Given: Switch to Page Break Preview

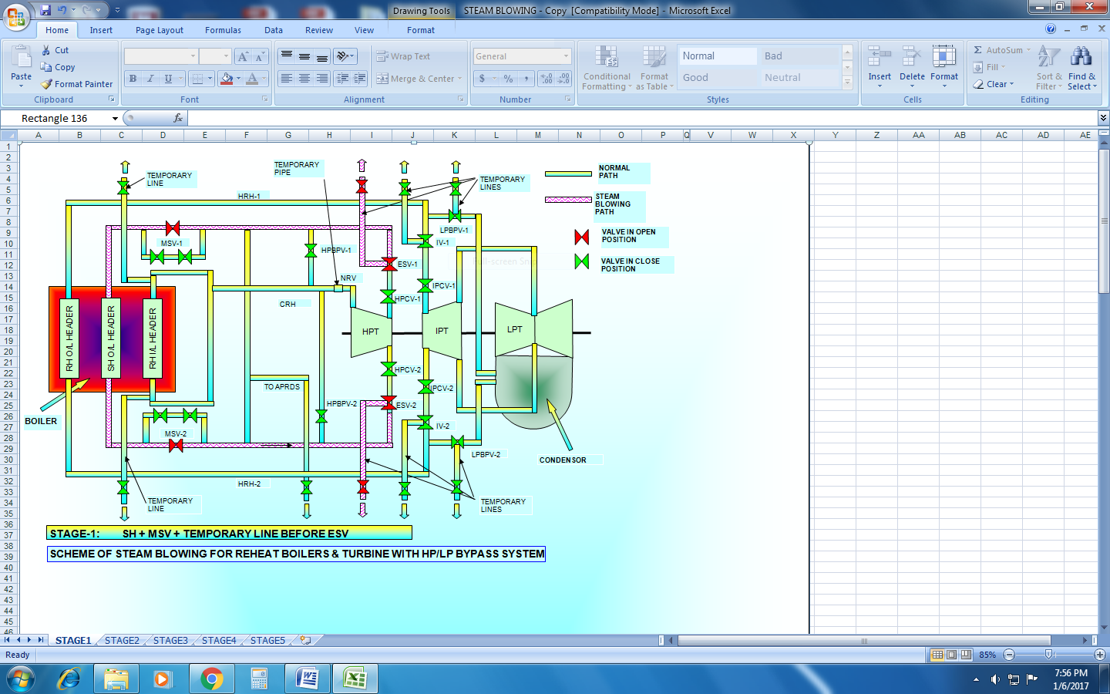Looking at the screenshot, I should pos(966,655).
